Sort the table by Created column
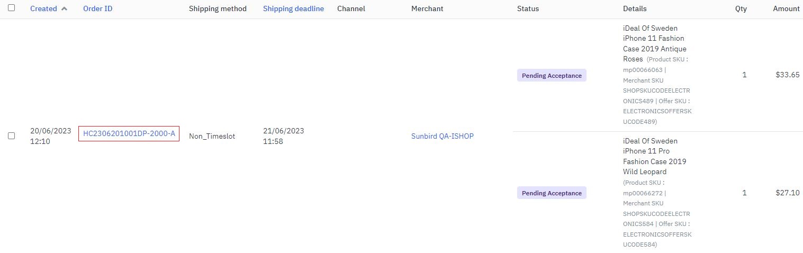The image size is (803, 253). point(43,9)
